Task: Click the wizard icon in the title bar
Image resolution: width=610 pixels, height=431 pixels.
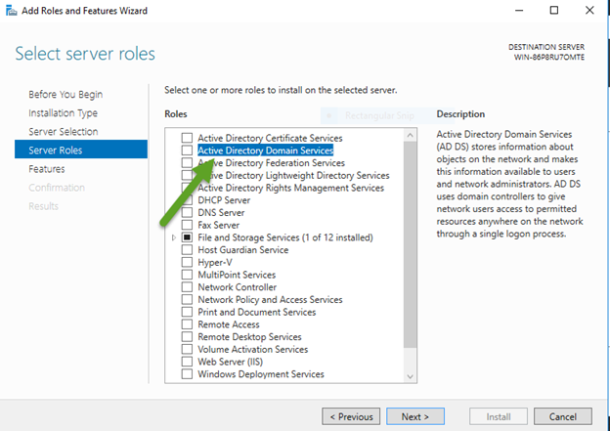Action: coord(12,11)
